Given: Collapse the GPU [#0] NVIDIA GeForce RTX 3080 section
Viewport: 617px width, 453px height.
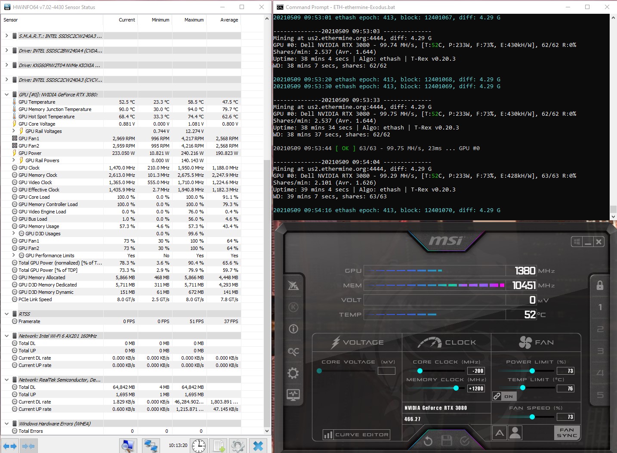Looking at the screenshot, I should pos(6,95).
